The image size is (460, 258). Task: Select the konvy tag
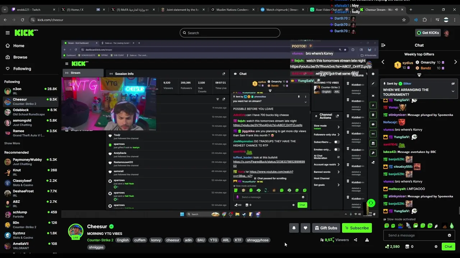pos(156,240)
